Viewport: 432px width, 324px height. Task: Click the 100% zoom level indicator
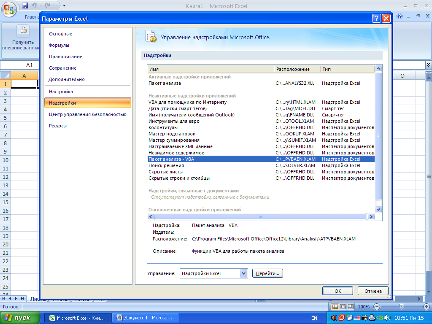tap(364, 307)
